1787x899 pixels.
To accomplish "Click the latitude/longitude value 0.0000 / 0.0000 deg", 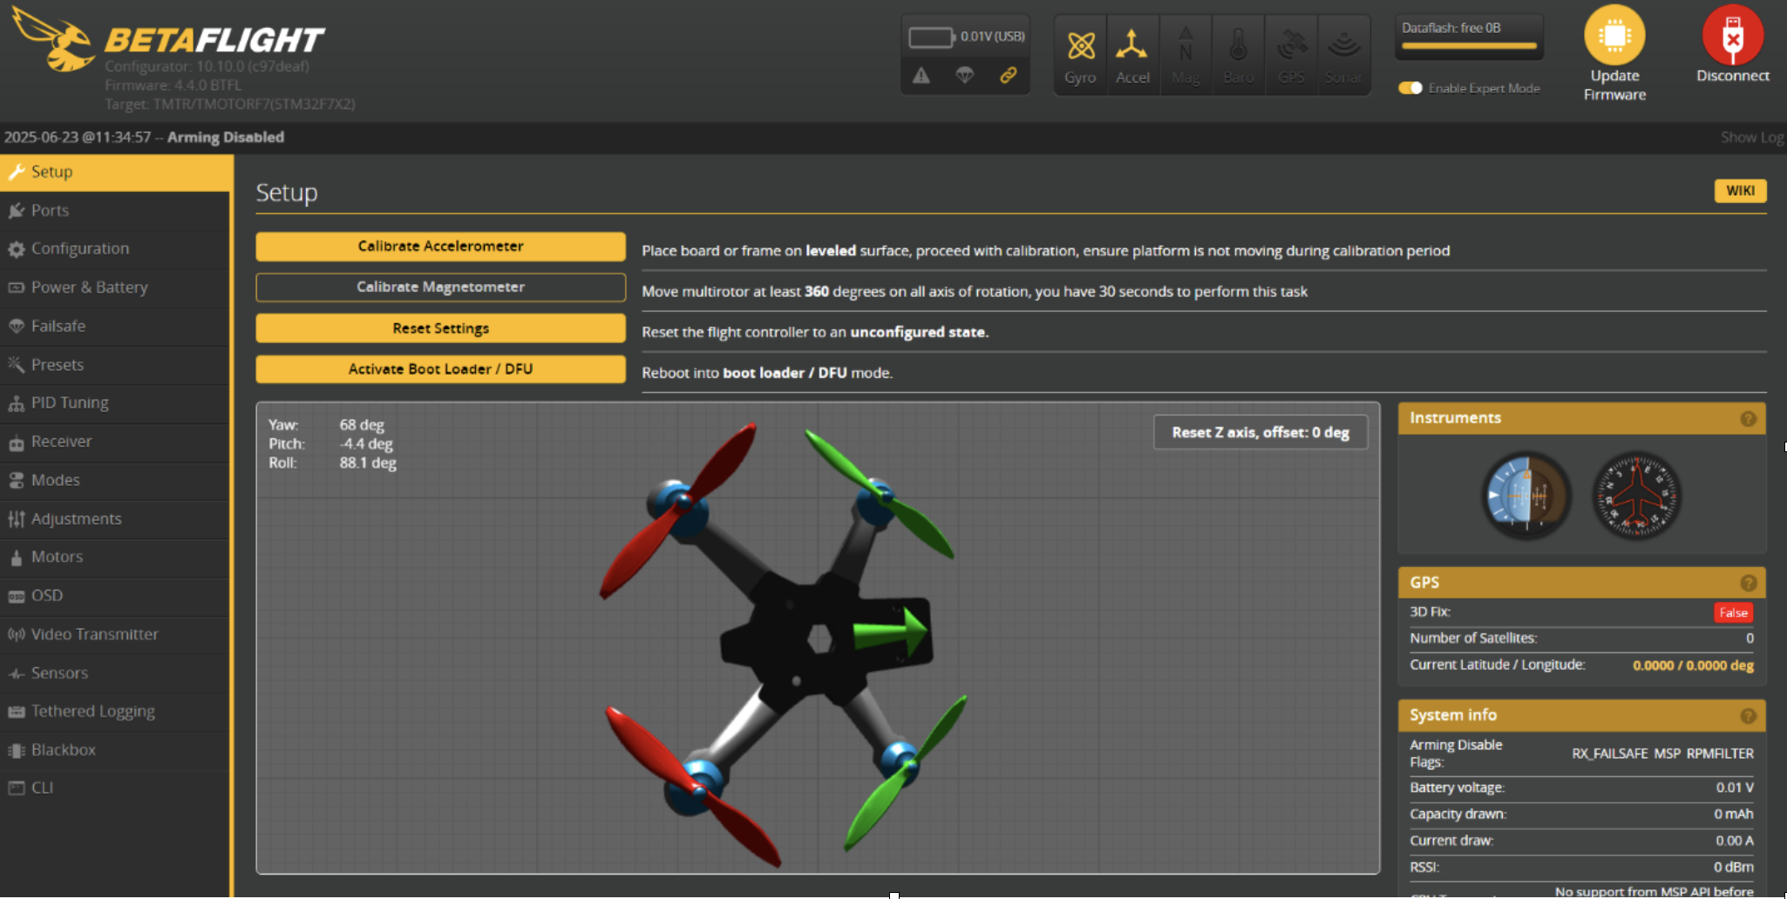I will click(x=1693, y=666).
